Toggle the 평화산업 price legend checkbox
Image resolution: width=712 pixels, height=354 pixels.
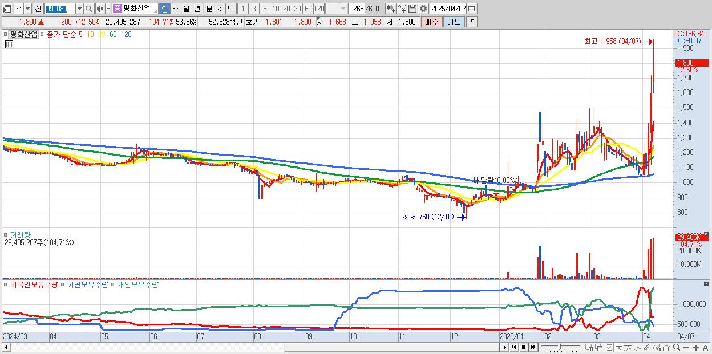[6, 34]
